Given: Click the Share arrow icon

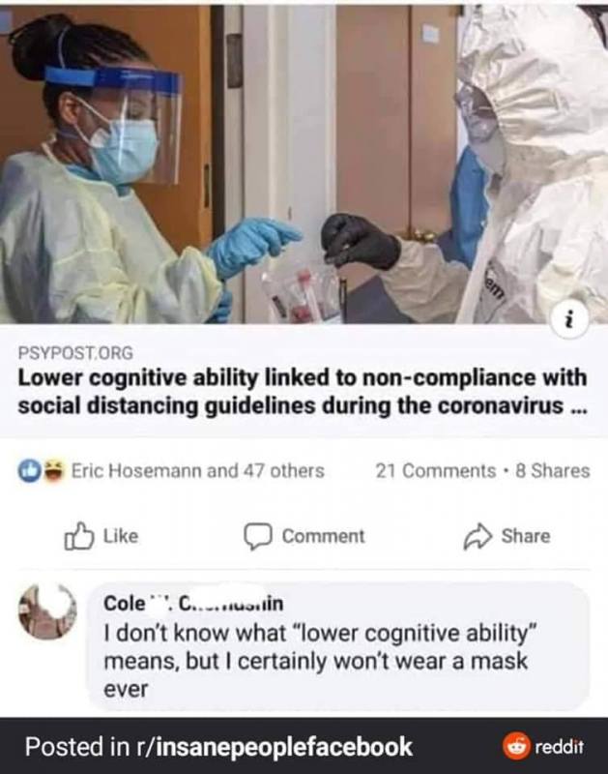Looking at the screenshot, I should (x=478, y=537).
